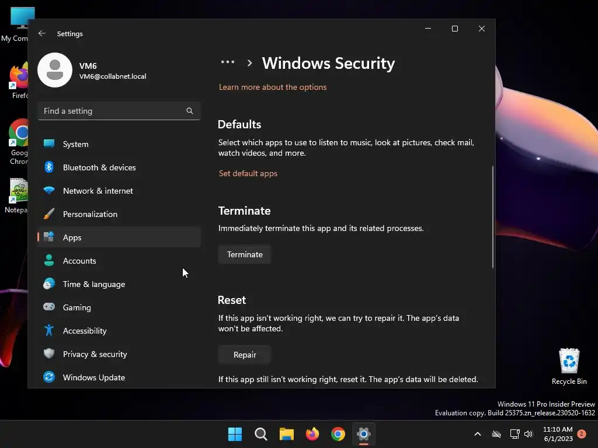Click the Terminate button
Viewport: 598px width, 448px height.
tap(245, 254)
